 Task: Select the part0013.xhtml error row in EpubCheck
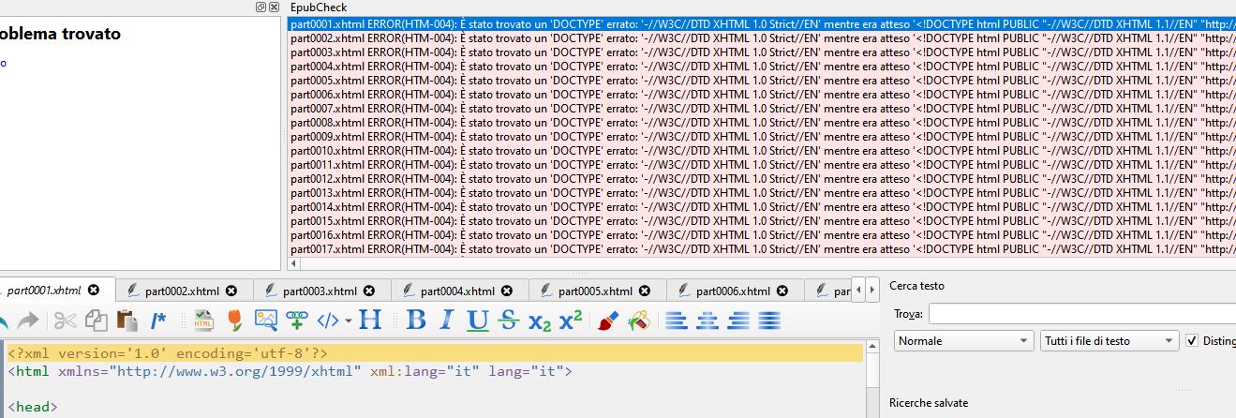[761, 193]
